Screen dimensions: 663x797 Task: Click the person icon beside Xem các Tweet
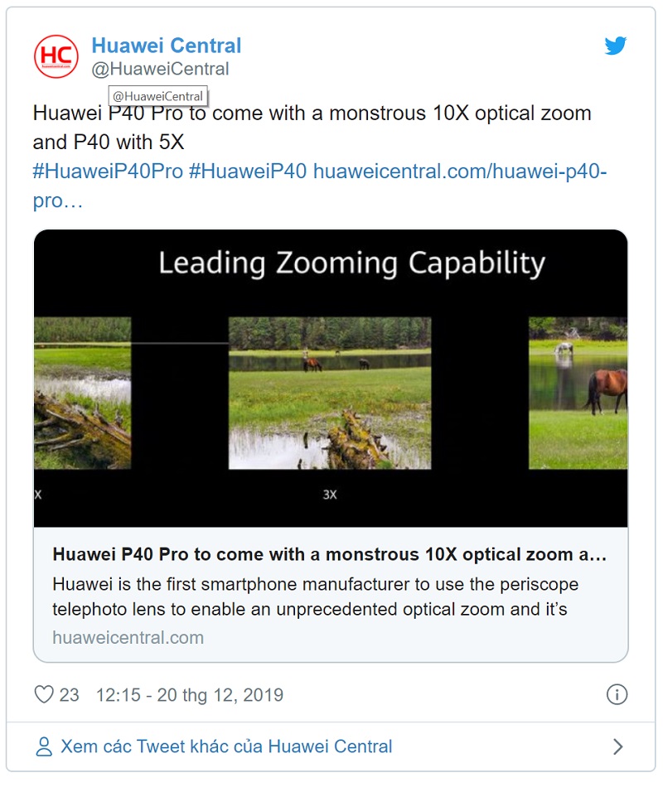coord(44,746)
